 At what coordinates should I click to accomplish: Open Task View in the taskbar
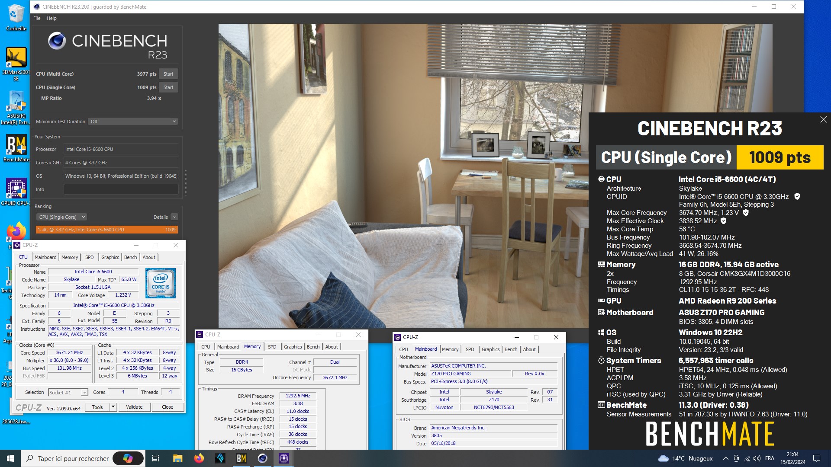tap(156, 458)
